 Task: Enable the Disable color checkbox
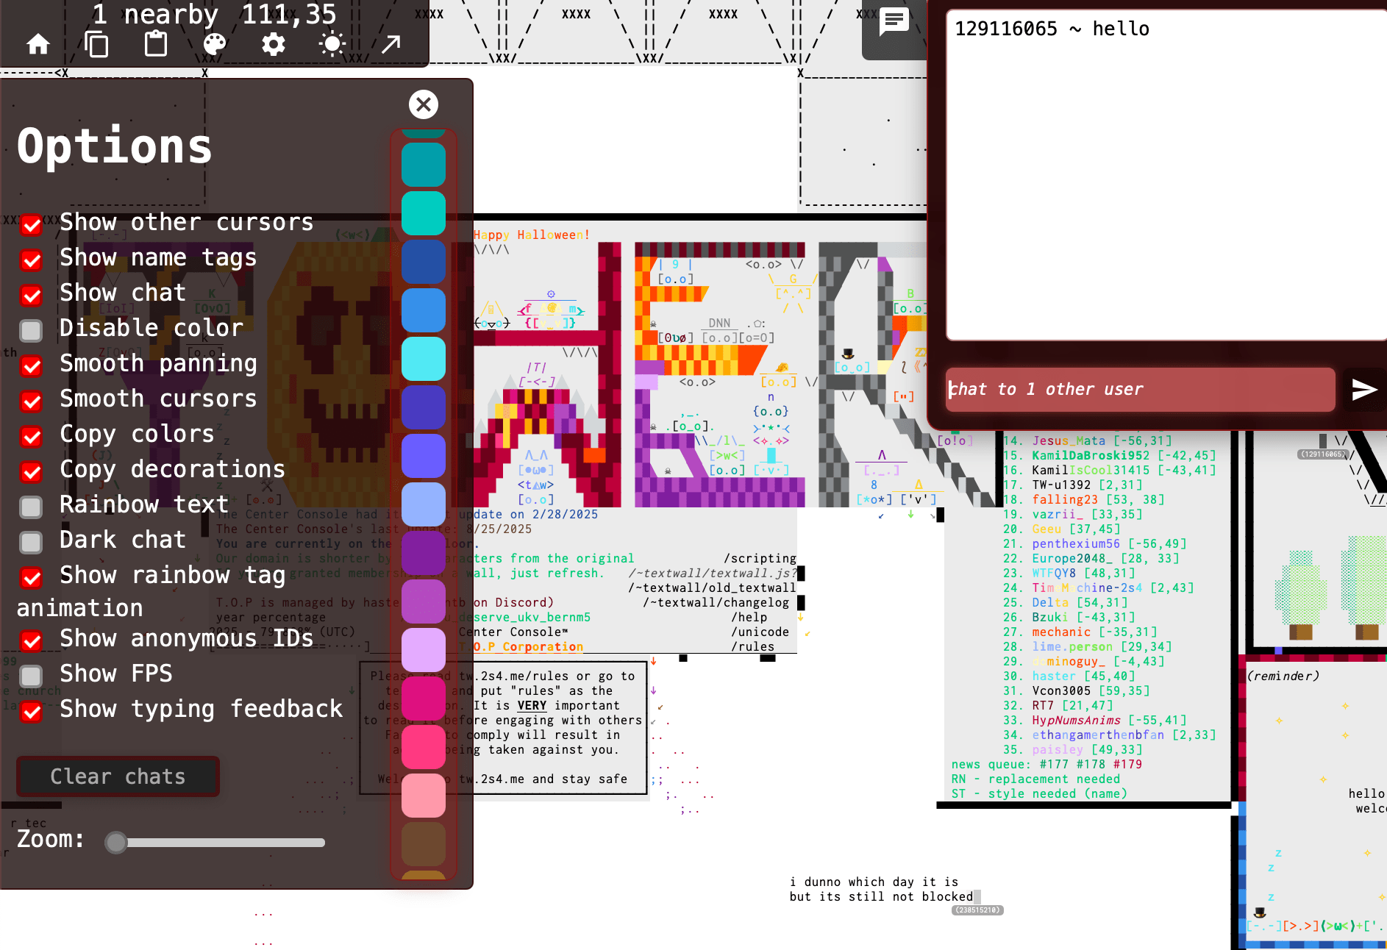tap(31, 330)
